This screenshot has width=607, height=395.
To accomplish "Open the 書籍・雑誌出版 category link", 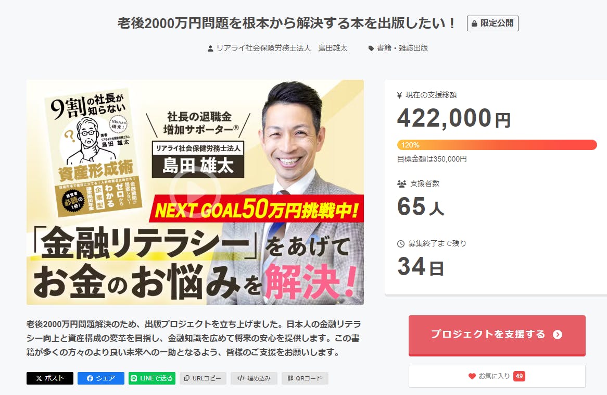I will coord(402,48).
